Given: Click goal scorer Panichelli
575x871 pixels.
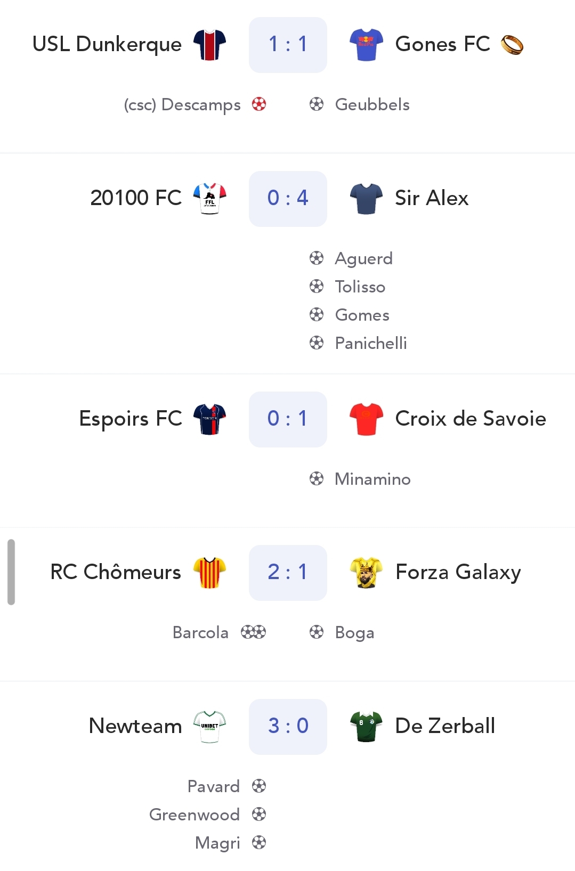Looking at the screenshot, I should [x=370, y=343].
